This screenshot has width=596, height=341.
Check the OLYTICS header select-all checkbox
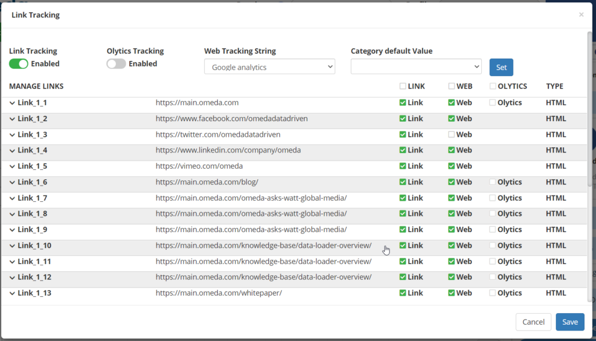tap(493, 86)
